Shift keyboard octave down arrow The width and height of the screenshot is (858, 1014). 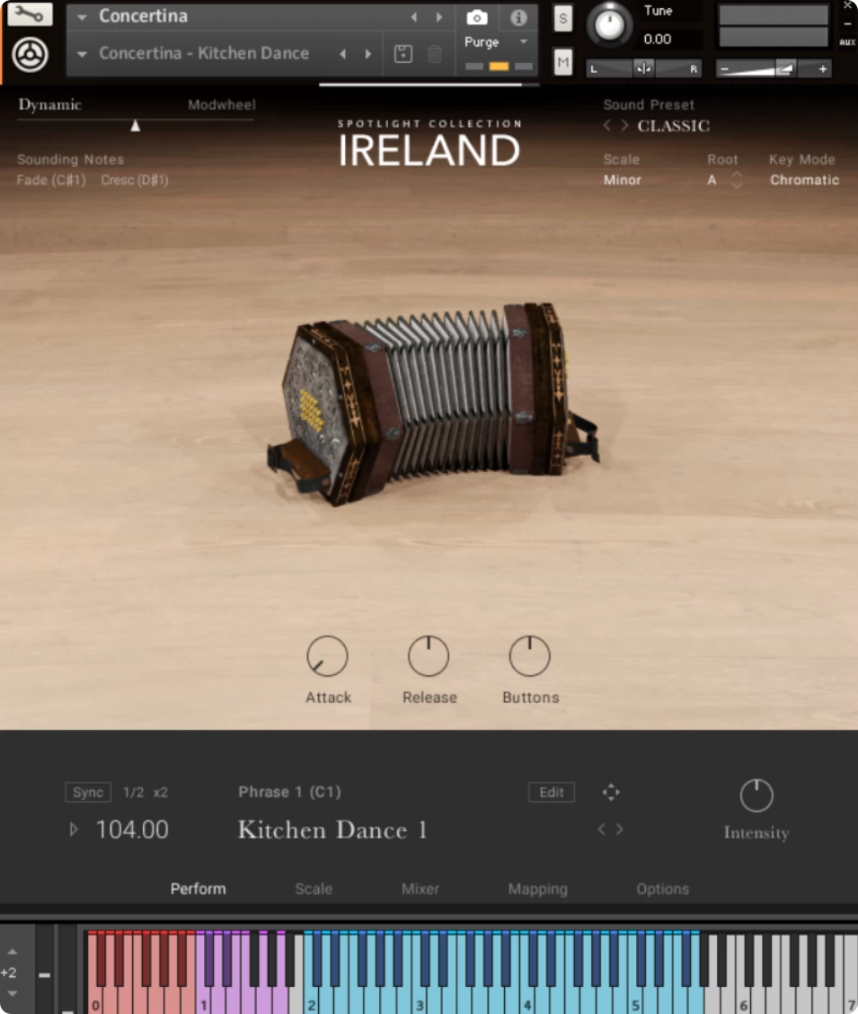tap(13, 993)
